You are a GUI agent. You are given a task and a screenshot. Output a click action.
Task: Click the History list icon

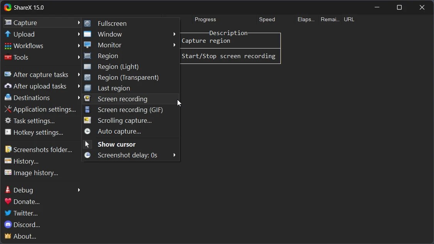coord(8,161)
